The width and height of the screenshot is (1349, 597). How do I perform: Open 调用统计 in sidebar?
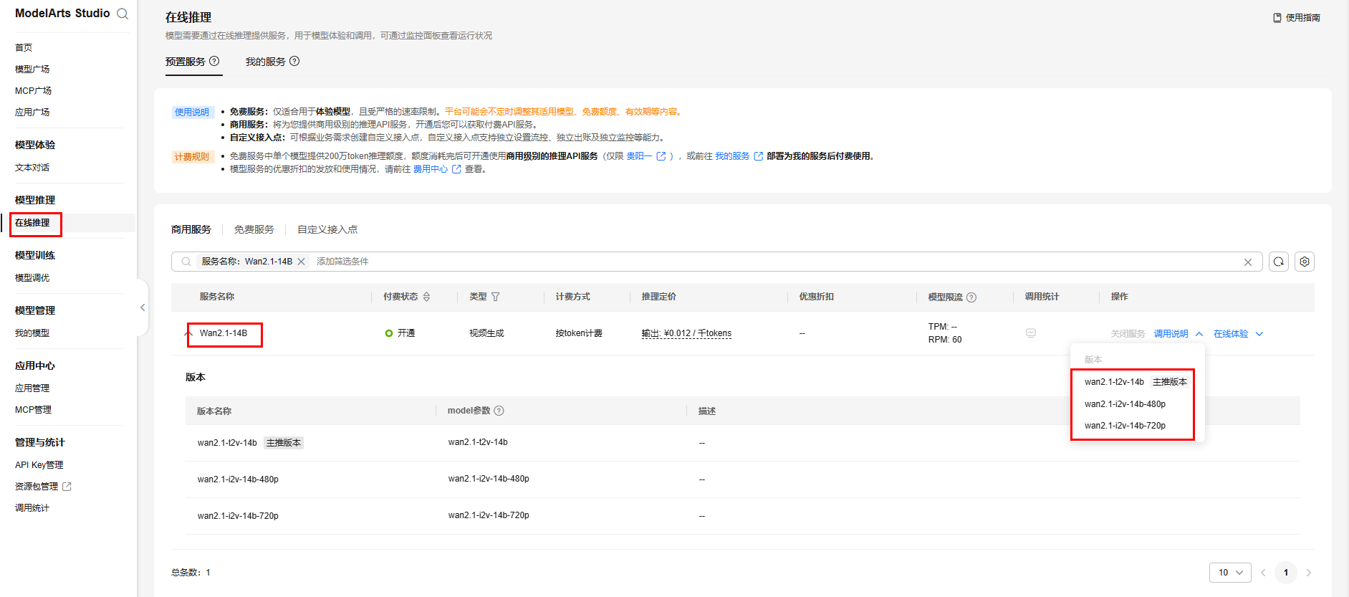pyautogui.click(x=32, y=508)
